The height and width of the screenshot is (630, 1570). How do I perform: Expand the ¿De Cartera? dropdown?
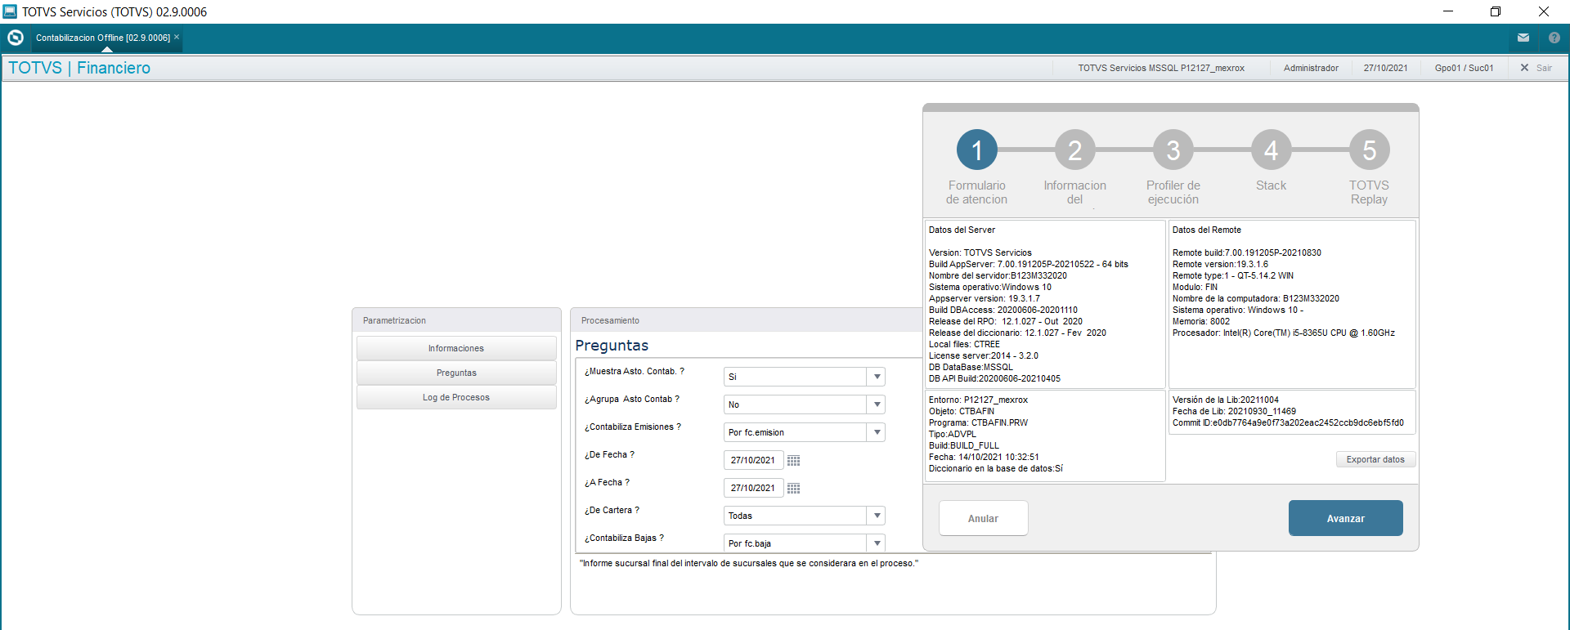pos(877,516)
